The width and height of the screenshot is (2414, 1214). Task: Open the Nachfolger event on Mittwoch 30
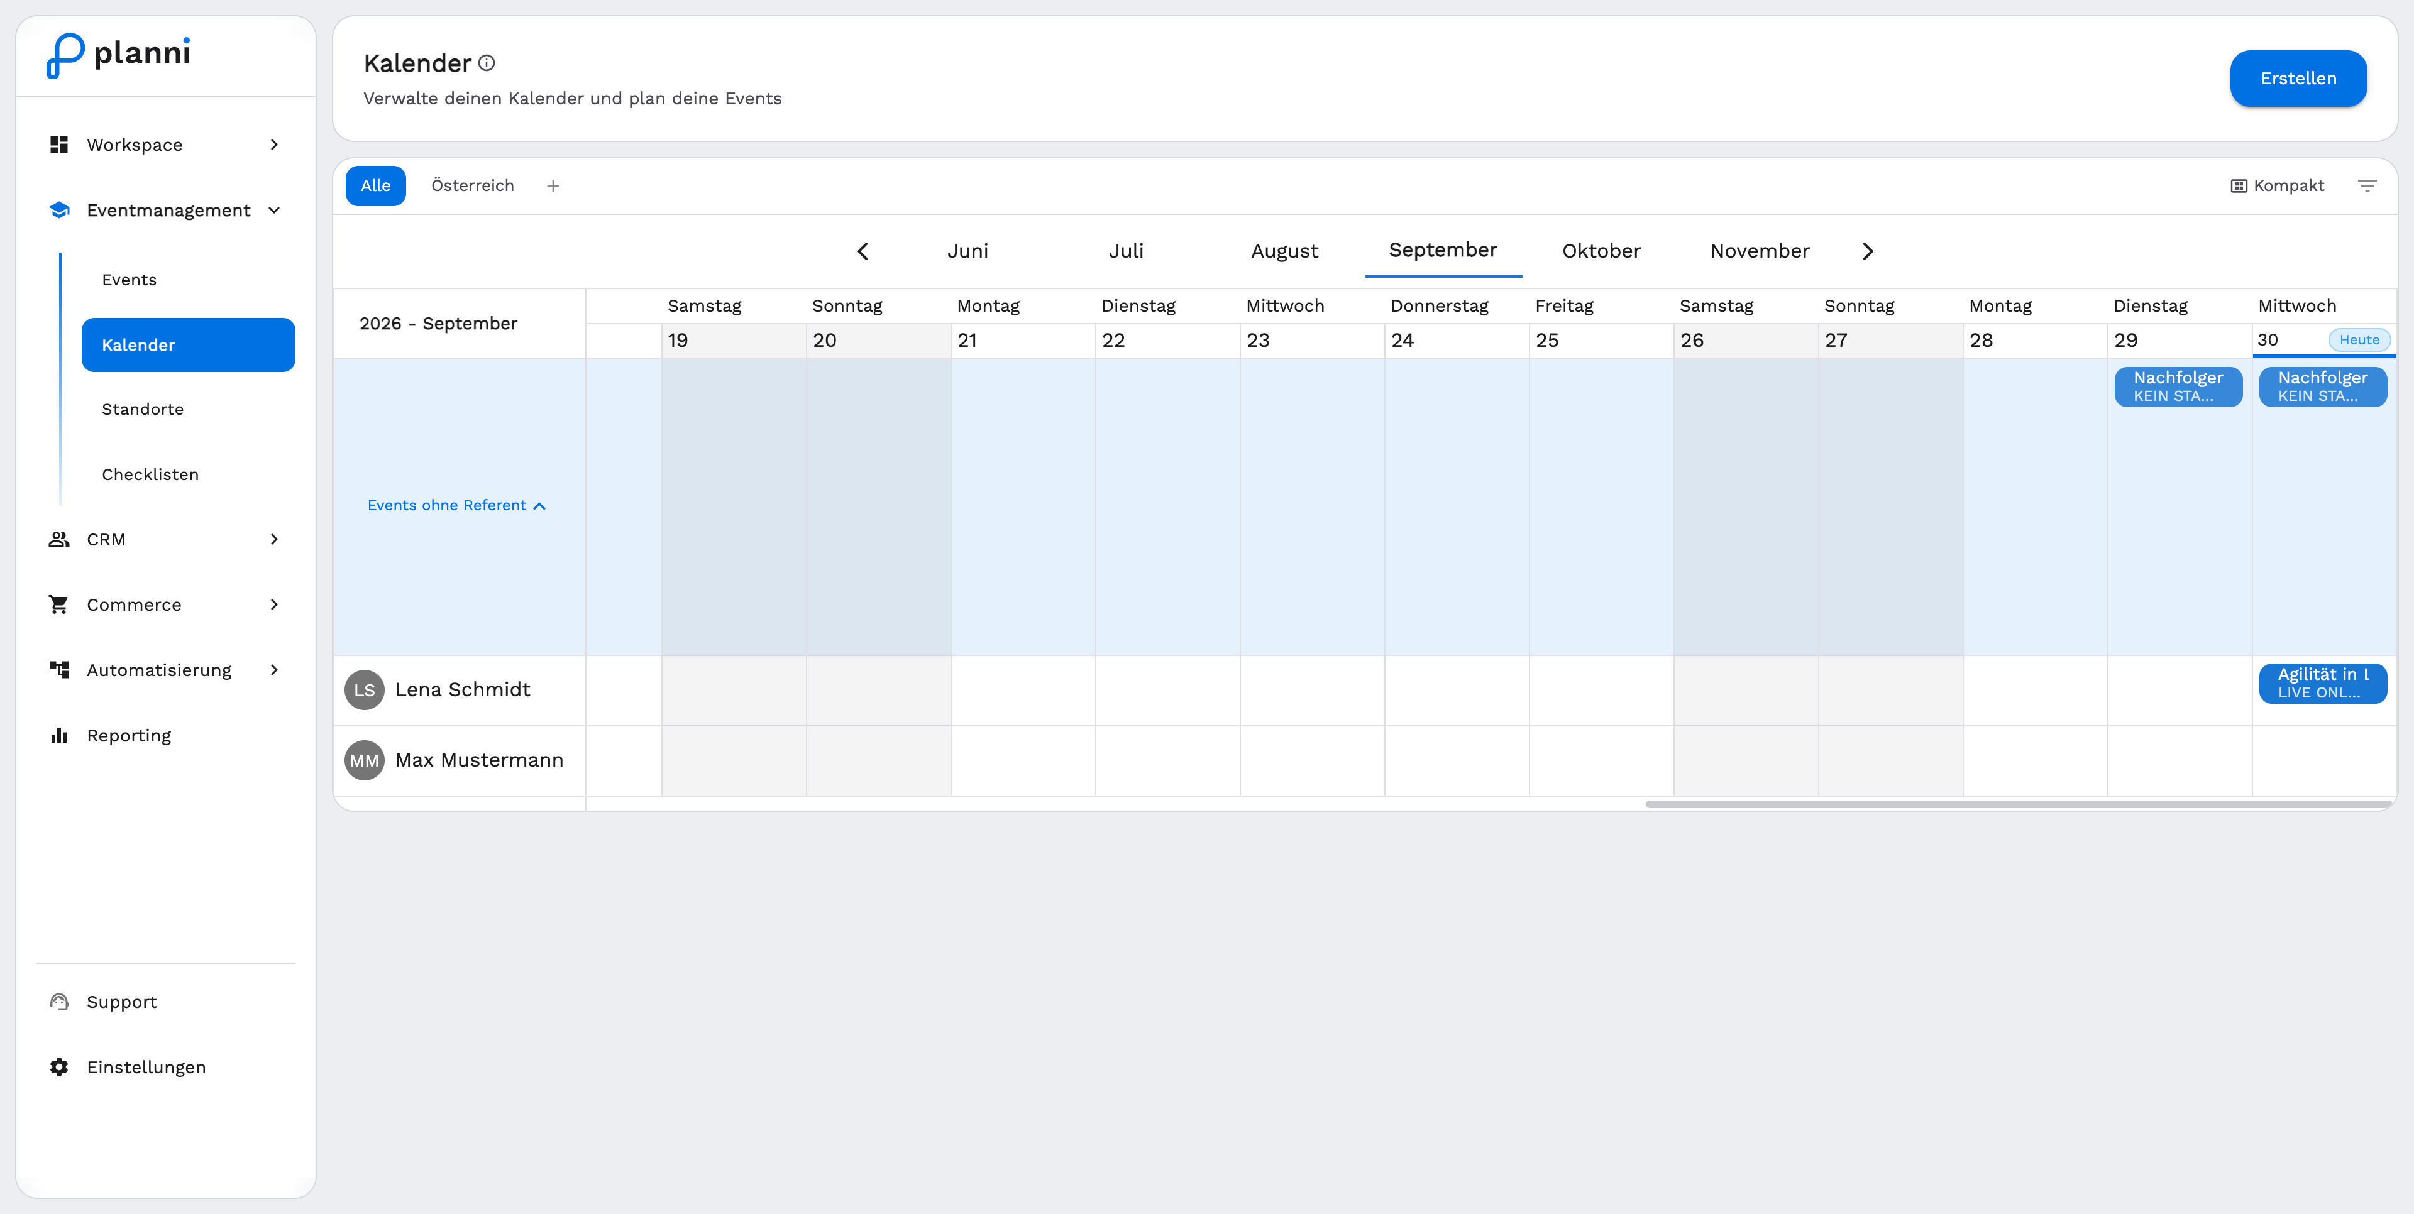click(x=2322, y=386)
